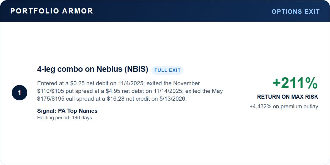Open the 4-leg combo on Nebius heading
Viewport: 330px width, 165px height.
coord(93,69)
